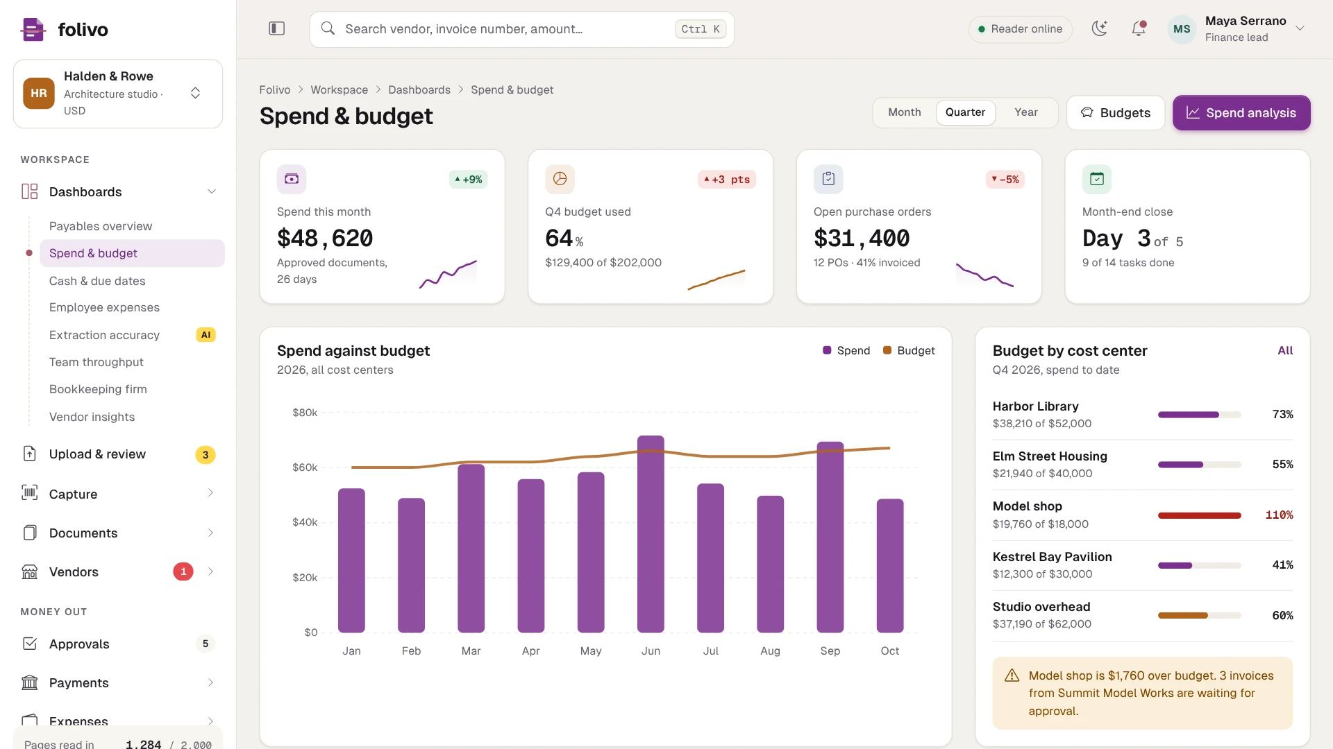Image resolution: width=1333 pixels, height=749 pixels.
Task: Click the Capture barcode icon
Action: (29, 493)
